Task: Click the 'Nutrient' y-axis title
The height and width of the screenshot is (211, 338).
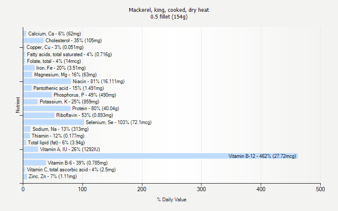Action: click(18, 105)
